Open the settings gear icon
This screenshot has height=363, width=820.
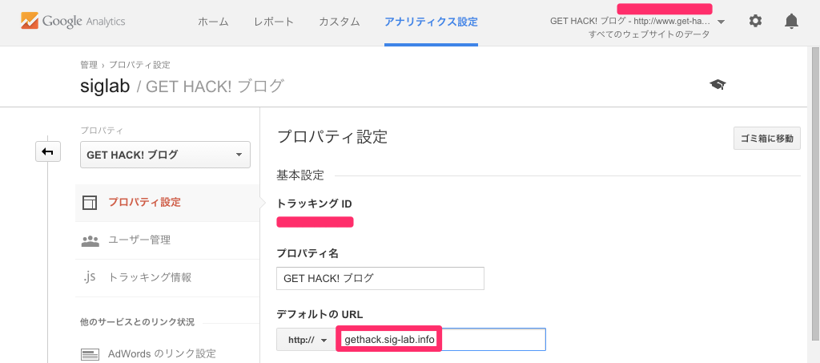[x=755, y=22]
